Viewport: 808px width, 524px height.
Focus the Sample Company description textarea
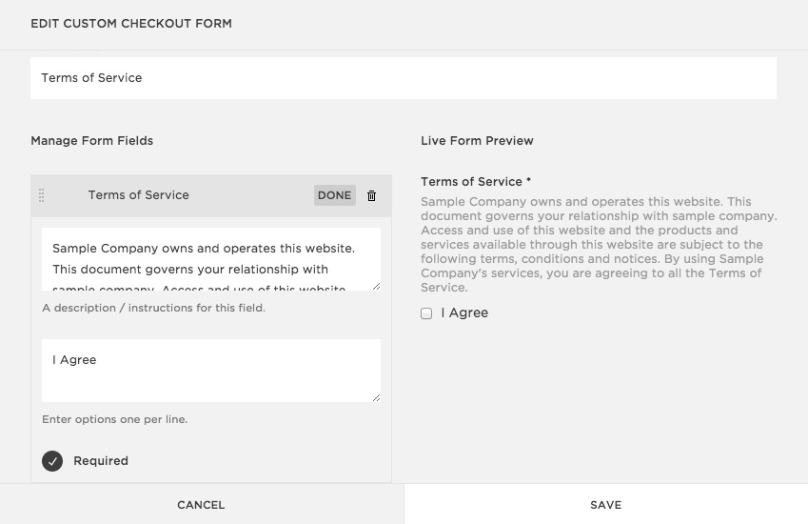coord(209,258)
